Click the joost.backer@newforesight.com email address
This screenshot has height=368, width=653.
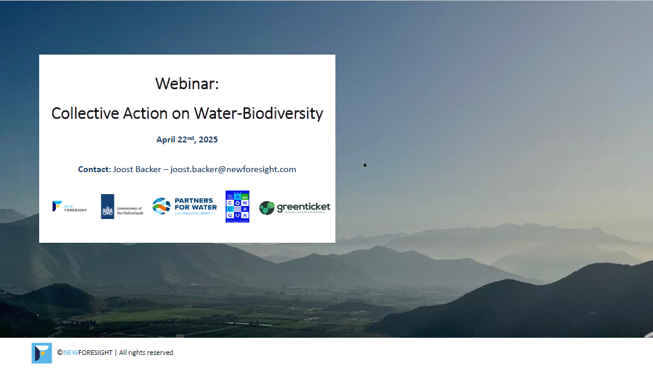(233, 169)
